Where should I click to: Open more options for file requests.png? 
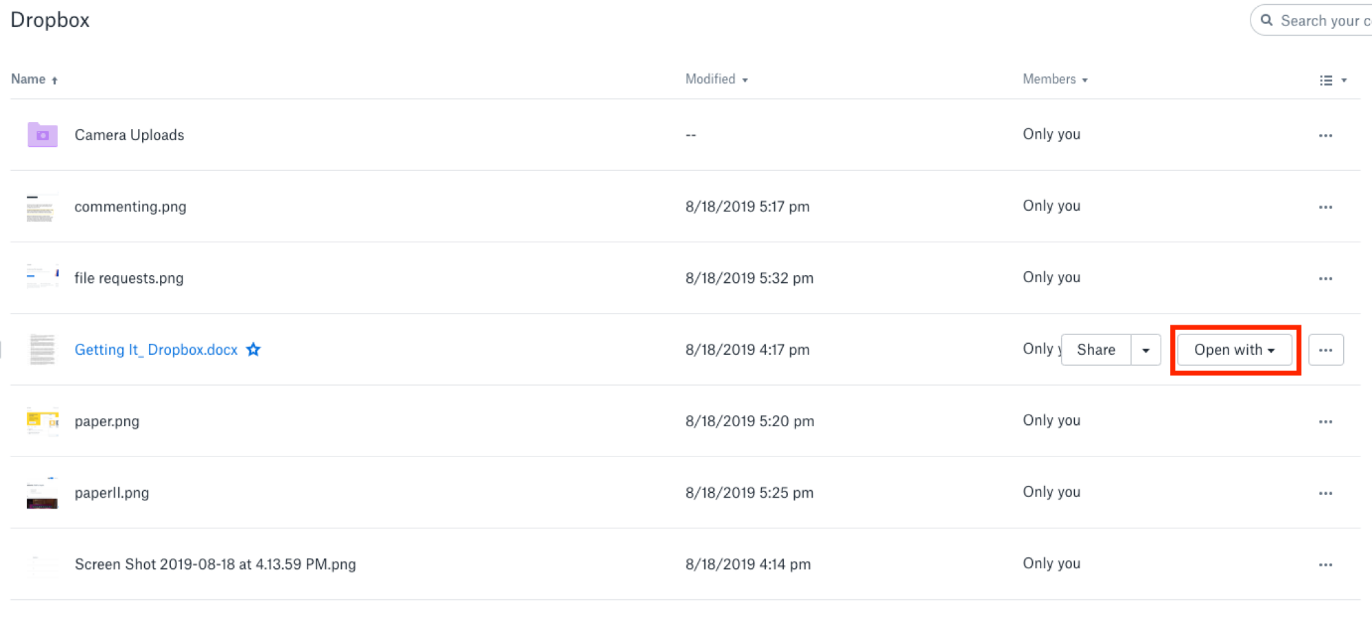point(1325,279)
